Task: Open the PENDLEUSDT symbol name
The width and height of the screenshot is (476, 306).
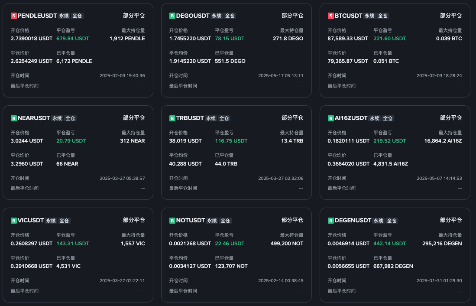Action: (x=37, y=16)
